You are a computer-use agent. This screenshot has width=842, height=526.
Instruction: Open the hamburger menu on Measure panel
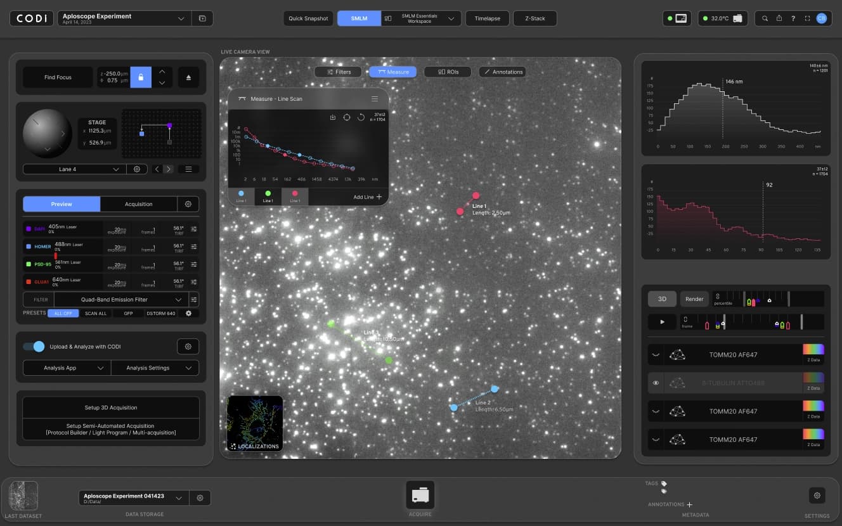[x=375, y=99]
